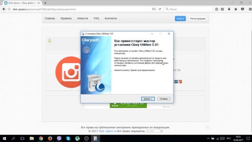This screenshot has height=142, width=252.
Task: Open a new browser tab
Action: pos(45,3)
